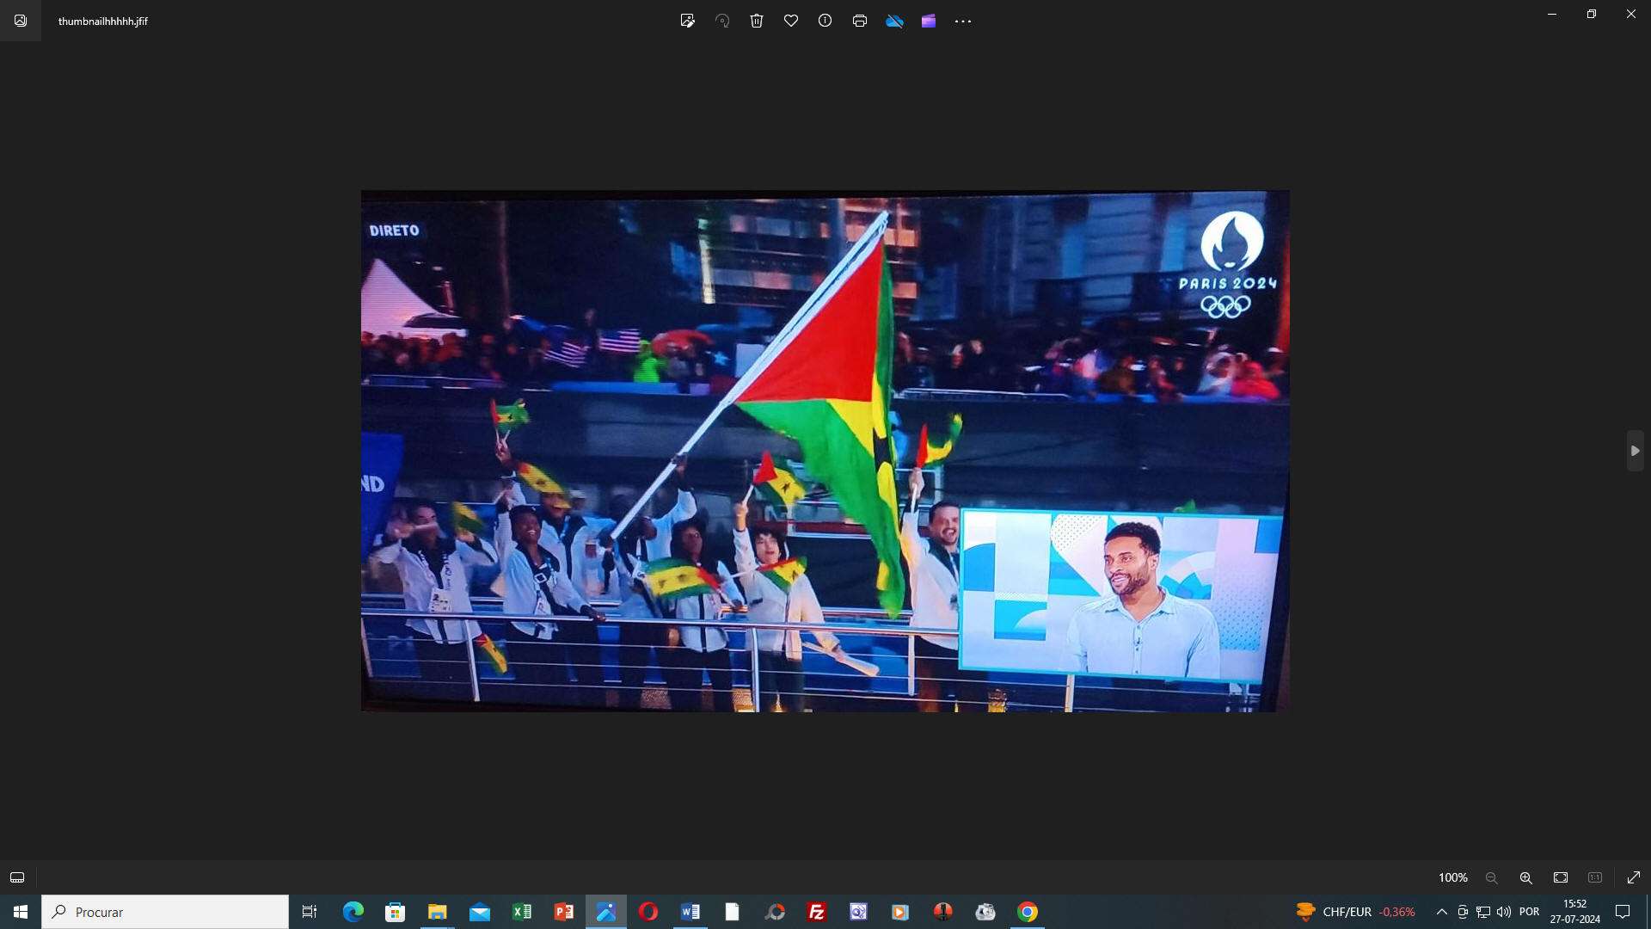Click the flag photo being viewed
This screenshot has width=1651, height=929.
click(825, 451)
